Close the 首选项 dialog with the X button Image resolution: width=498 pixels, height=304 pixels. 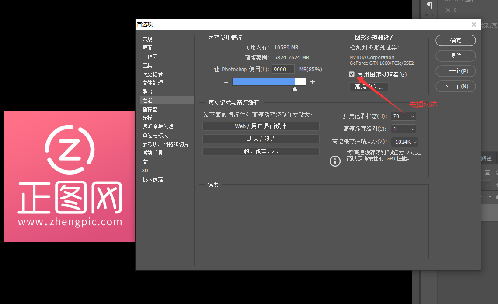pos(474,24)
